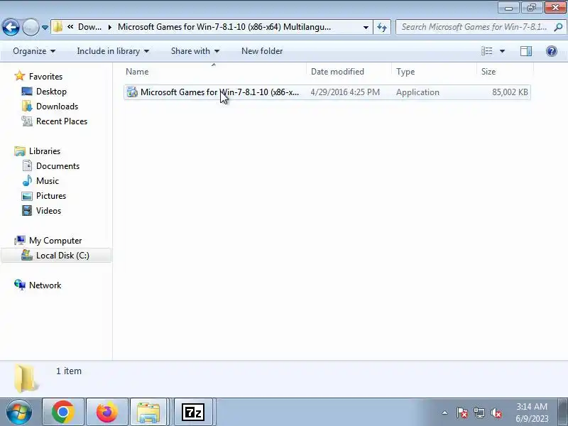This screenshot has width=568, height=426.
Task: Sort by Type column header
Action: pos(435,72)
